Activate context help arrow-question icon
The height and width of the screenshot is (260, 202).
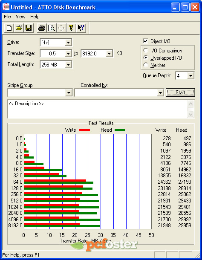coord(81,28)
